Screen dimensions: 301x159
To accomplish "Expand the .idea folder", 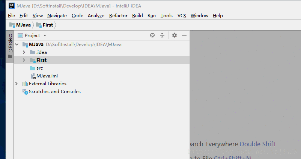I will [24, 52].
